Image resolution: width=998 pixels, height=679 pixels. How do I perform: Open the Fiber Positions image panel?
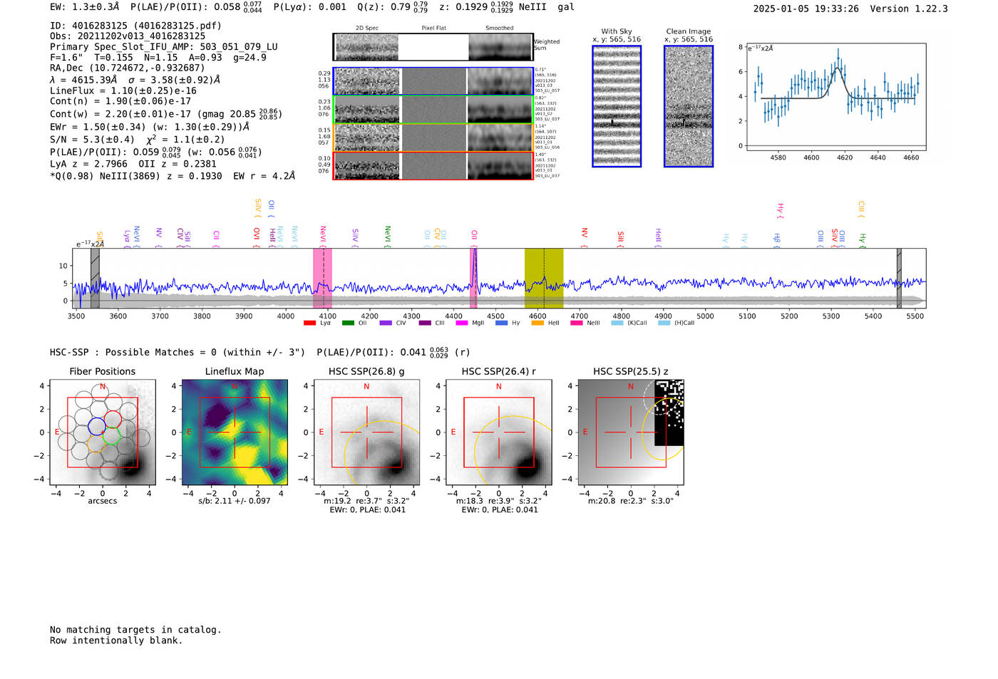click(x=103, y=432)
